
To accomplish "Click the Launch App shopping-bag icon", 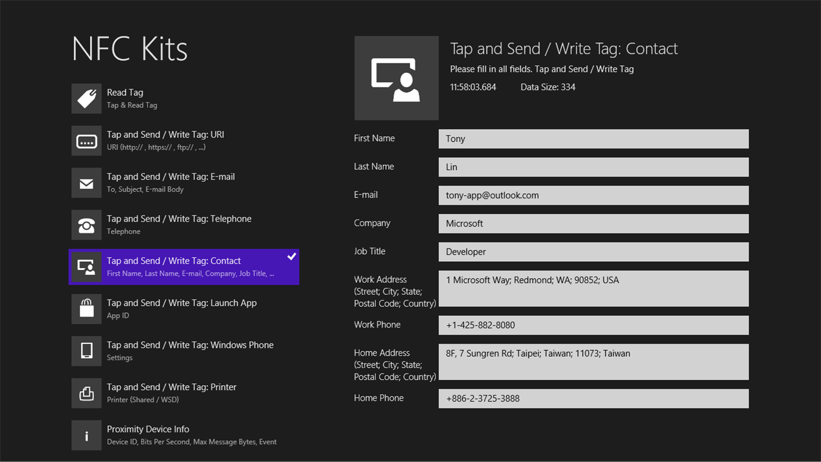I will [86, 309].
